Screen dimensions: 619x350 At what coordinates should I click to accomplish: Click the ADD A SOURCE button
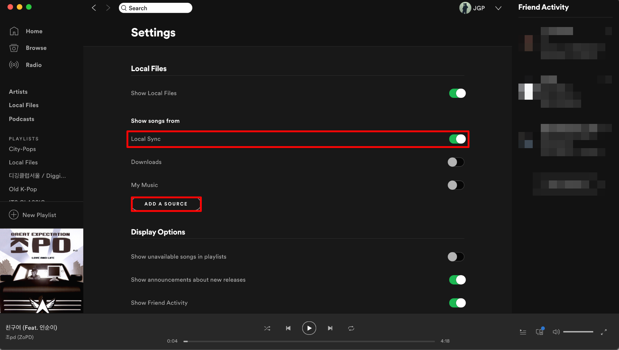(x=166, y=204)
